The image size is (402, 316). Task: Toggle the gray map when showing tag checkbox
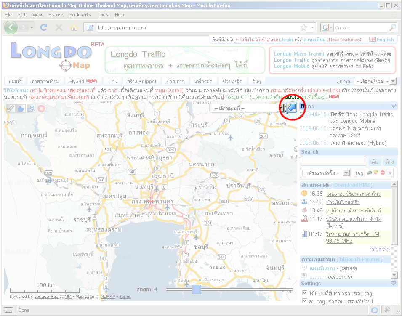coord(305,292)
